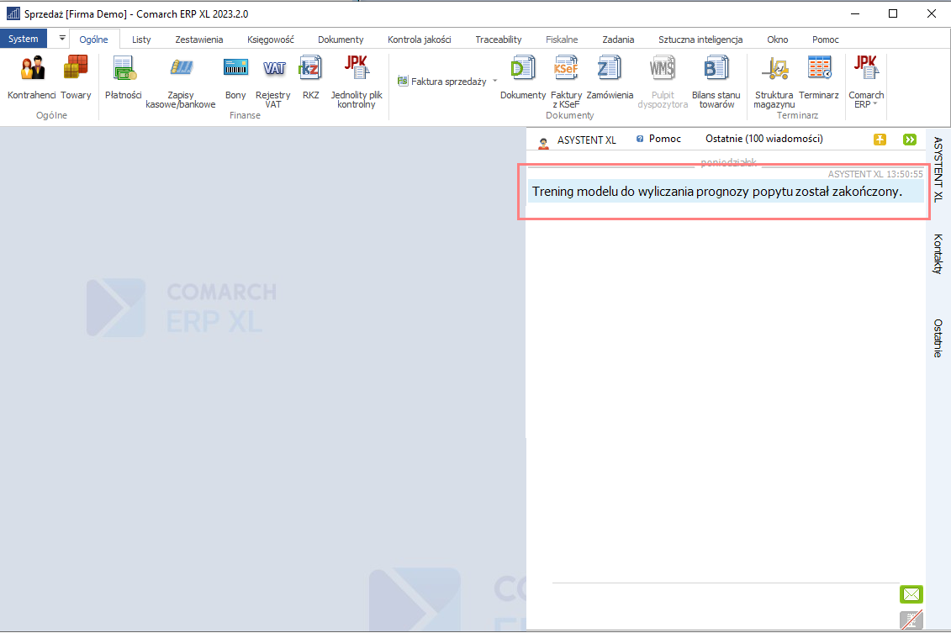This screenshot has width=951, height=633.
Task: Open the Towary goods list
Action: [76, 77]
